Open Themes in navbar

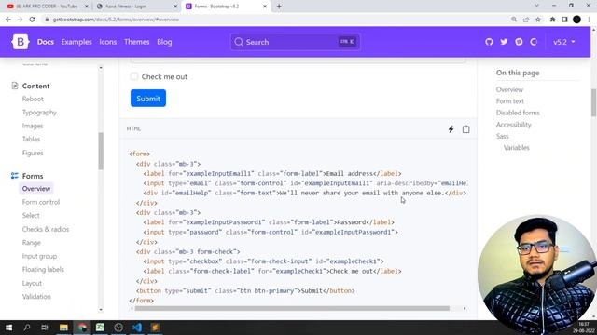[137, 42]
